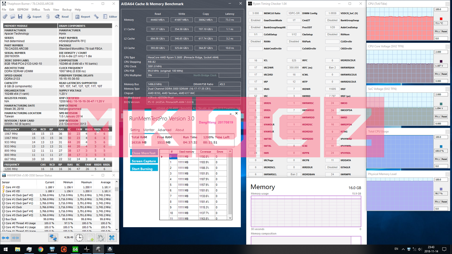Click HWiNFO sensor settings gear icon
This screenshot has height=254, width=452.
click(101, 238)
